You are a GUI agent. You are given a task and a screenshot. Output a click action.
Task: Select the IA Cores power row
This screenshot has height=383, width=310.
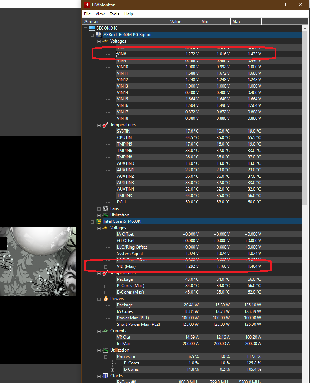coord(209,311)
